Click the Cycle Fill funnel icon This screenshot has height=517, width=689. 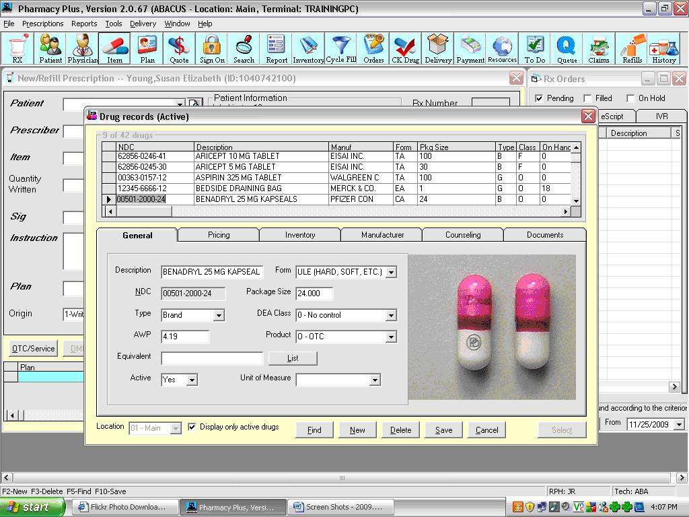pos(341,48)
